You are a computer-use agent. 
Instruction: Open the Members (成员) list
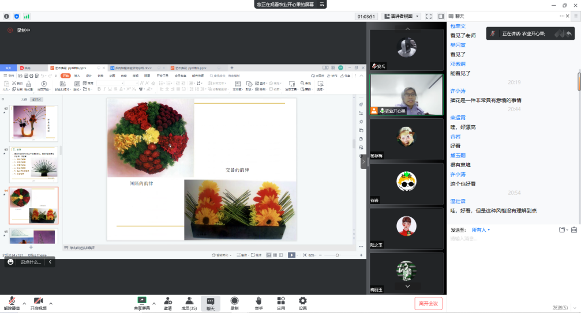[x=189, y=303]
